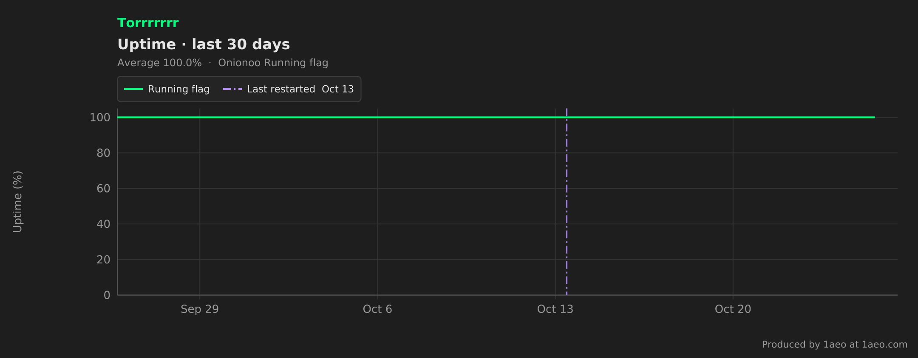Viewport: 918px width, 358px height.
Task: Click the "20" y-axis tick label
Action: 103,260
